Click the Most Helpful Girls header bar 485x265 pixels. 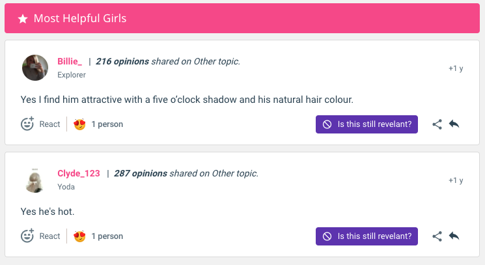(242, 18)
